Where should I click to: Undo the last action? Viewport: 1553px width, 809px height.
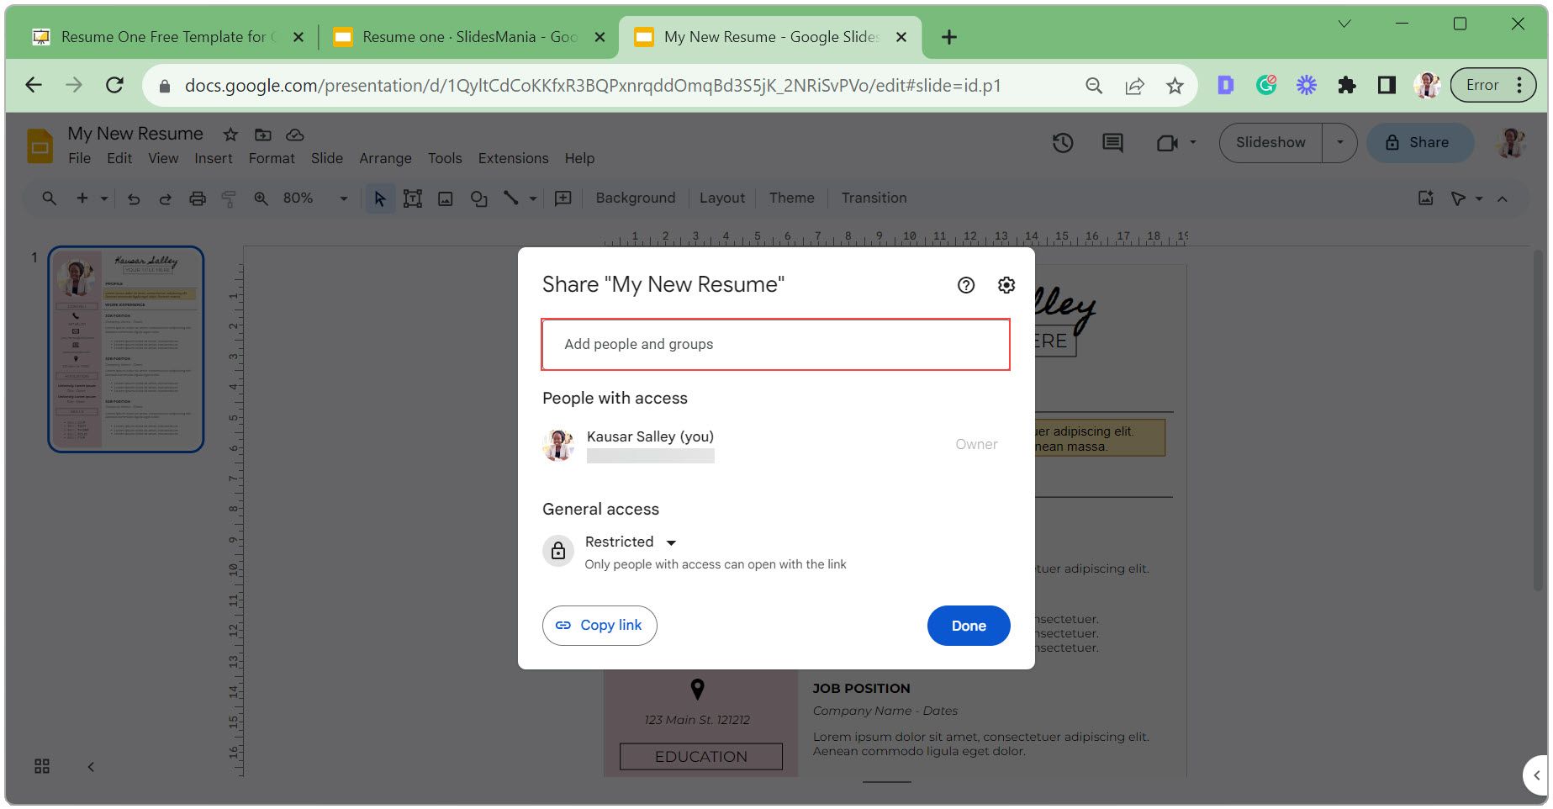(134, 198)
